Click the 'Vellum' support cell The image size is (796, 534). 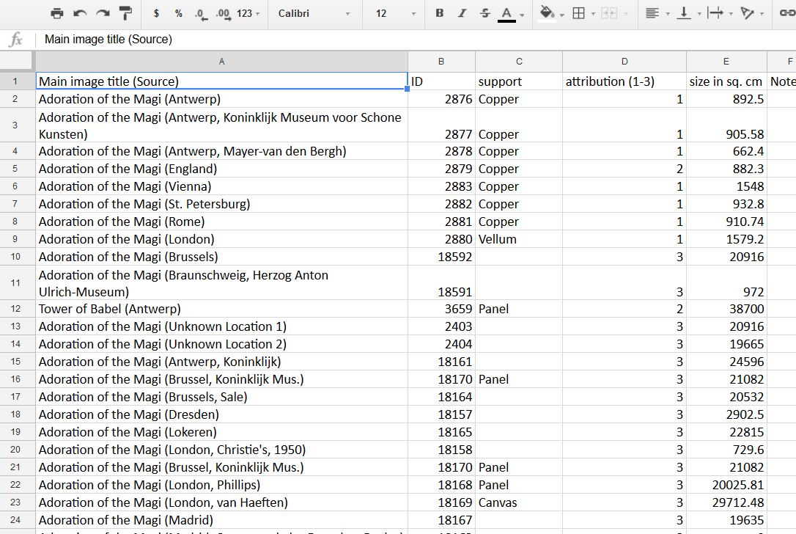click(519, 239)
